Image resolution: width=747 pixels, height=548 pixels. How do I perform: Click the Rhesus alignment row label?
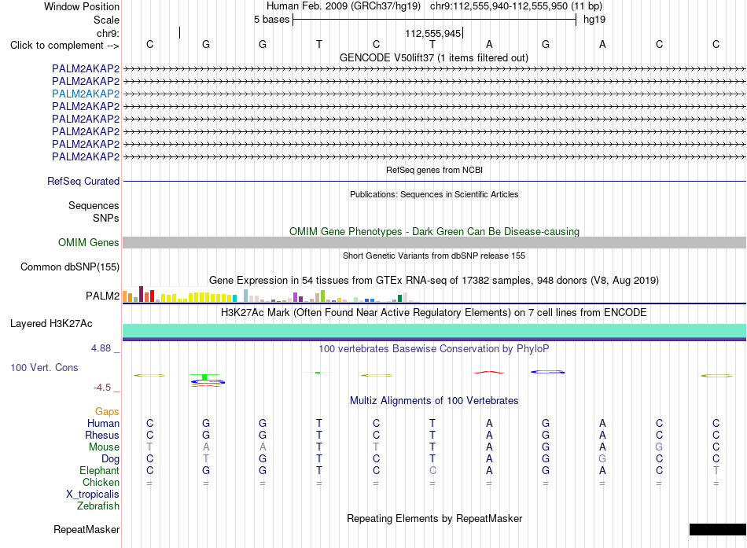pos(102,435)
